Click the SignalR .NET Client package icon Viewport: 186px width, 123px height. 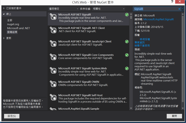53,30
